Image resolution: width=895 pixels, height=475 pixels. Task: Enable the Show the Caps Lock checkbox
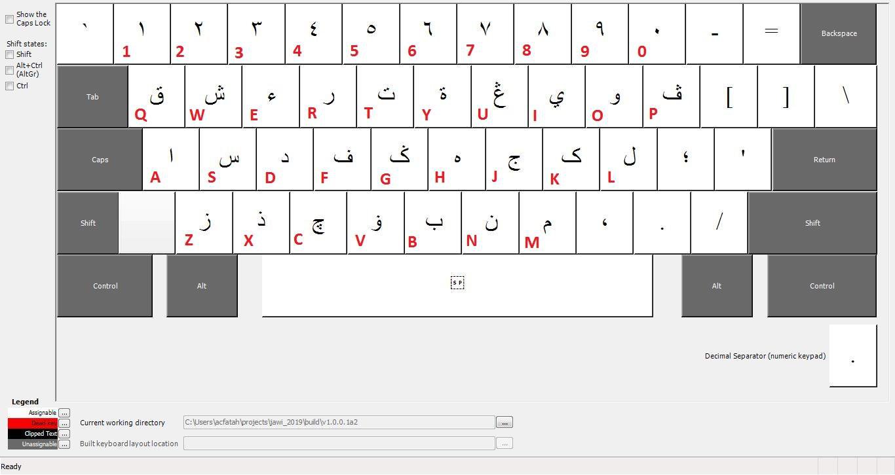pos(10,19)
